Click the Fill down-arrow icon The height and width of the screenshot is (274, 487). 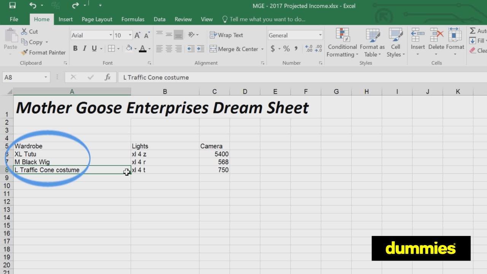pos(473,41)
